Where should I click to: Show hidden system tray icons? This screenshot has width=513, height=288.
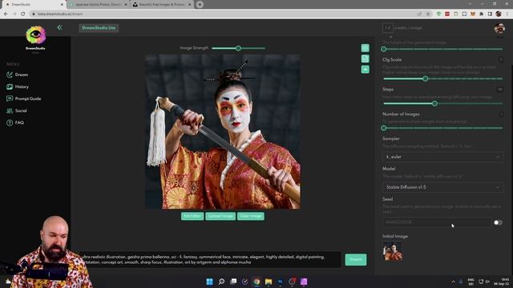(x=453, y=282)
